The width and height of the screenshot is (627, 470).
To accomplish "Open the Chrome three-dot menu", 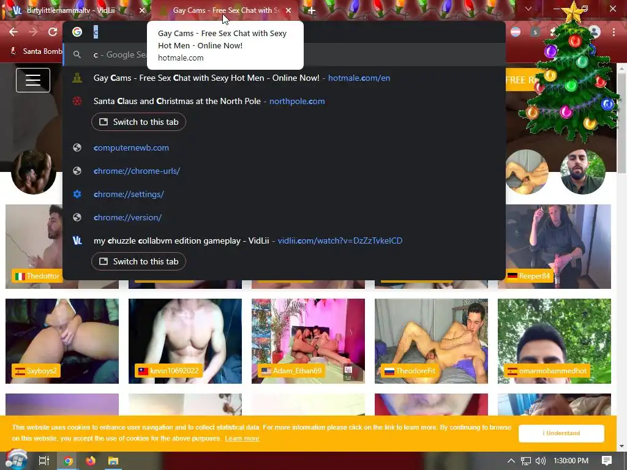I will click(x=614, y=32).
